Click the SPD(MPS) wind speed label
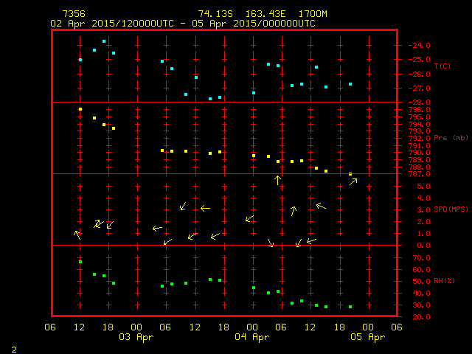Image resolution: width=472 pixels, height=354 pixels. pyautogui.click(x=451, y=209)
